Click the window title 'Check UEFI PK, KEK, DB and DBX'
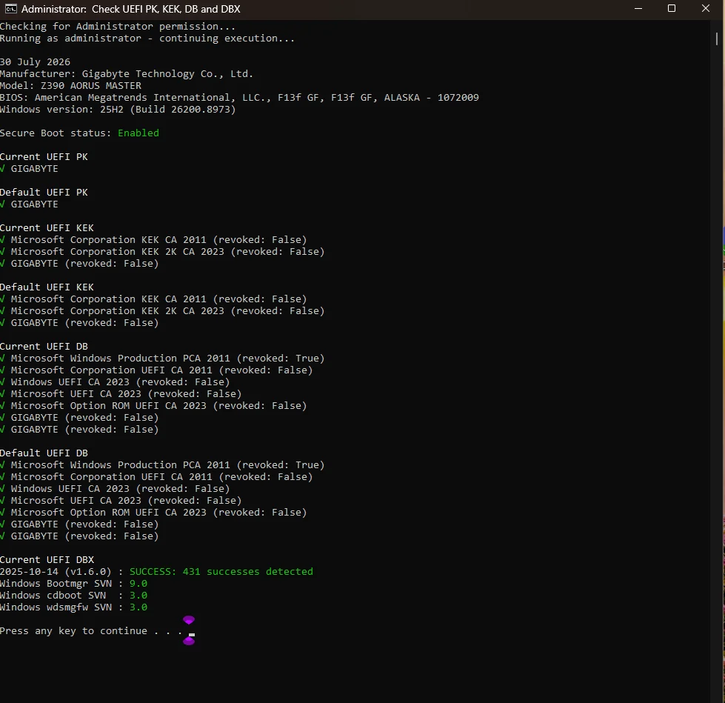Screen dimensions: 725x703 pyautogui.click(x=166, y=9)
